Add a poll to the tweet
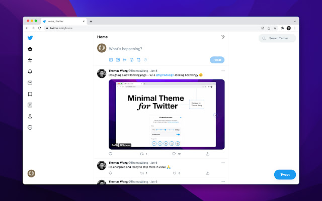This screenshot has height=201, width=322. (x=125, y=60)
